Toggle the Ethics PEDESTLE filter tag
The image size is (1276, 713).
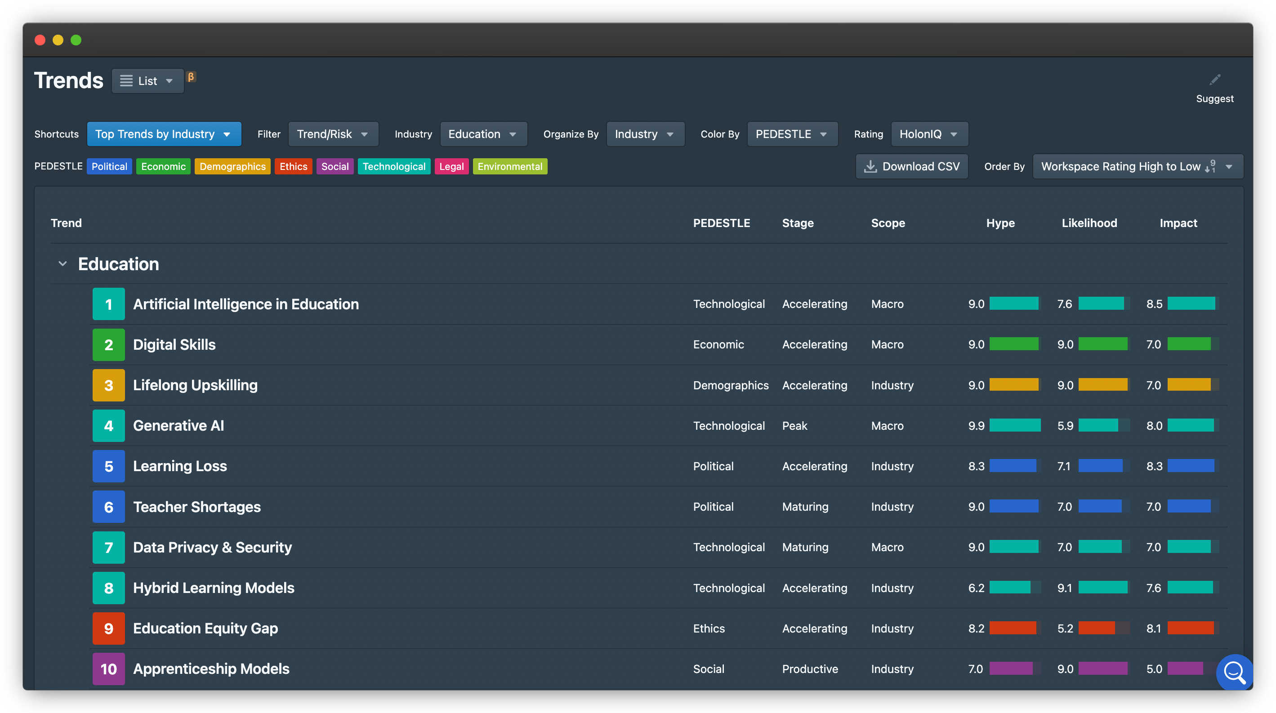pyautogui.click(x=293, y=166)
